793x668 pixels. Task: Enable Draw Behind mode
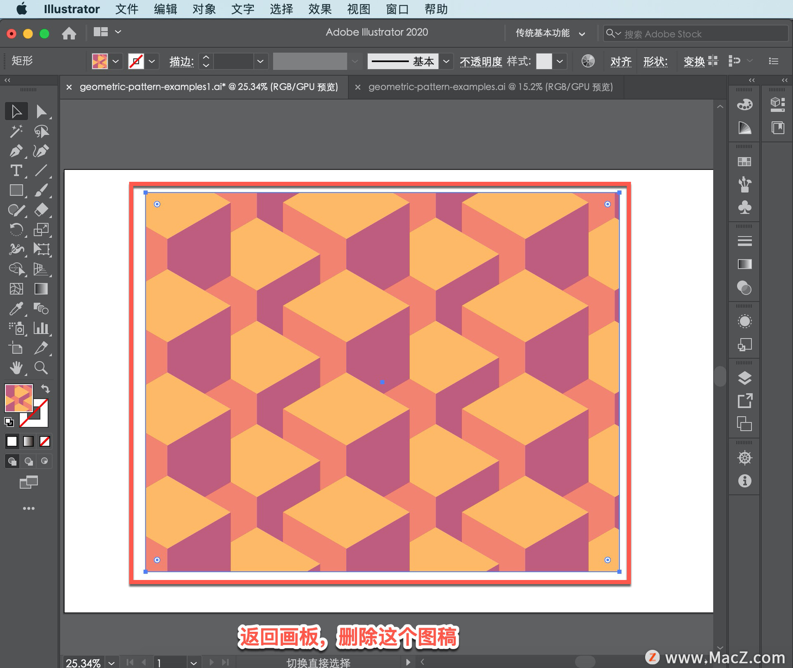(28, 461)
